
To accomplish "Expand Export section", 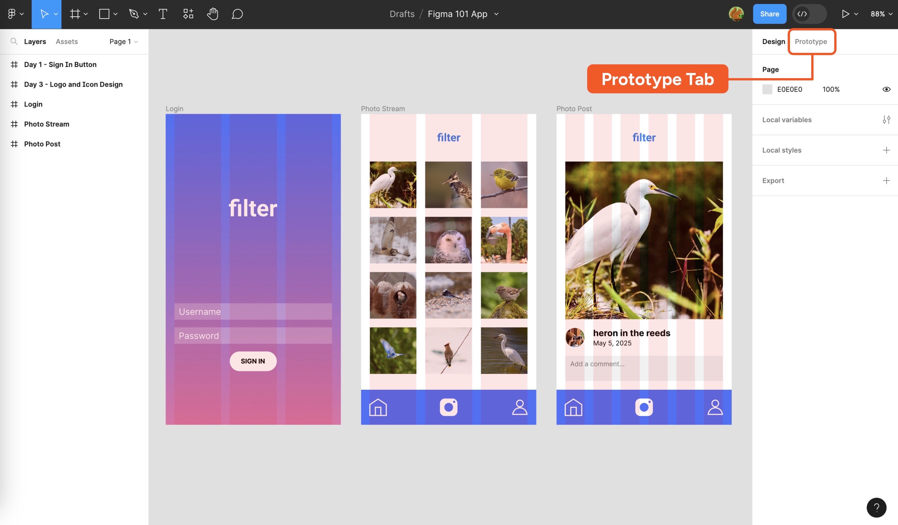I will [x=886, y=181].
